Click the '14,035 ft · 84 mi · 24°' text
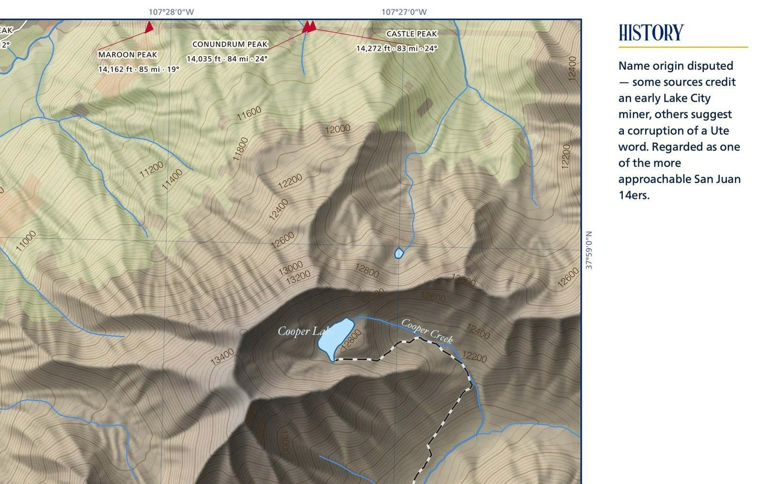 (227, 59)
